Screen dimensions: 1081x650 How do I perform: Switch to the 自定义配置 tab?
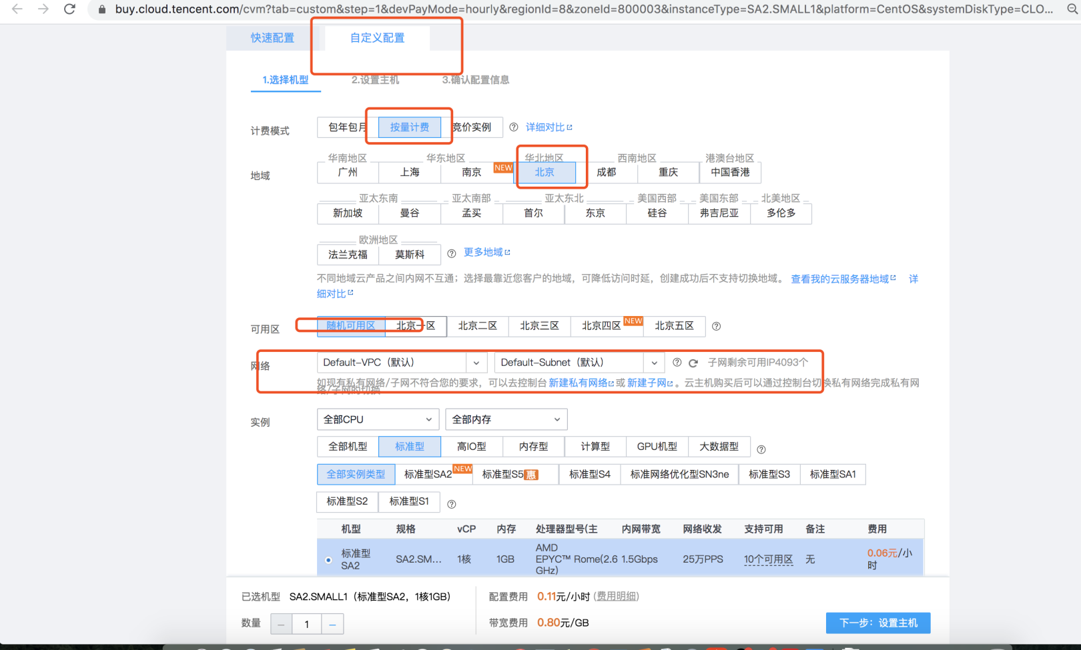(378, 38)
